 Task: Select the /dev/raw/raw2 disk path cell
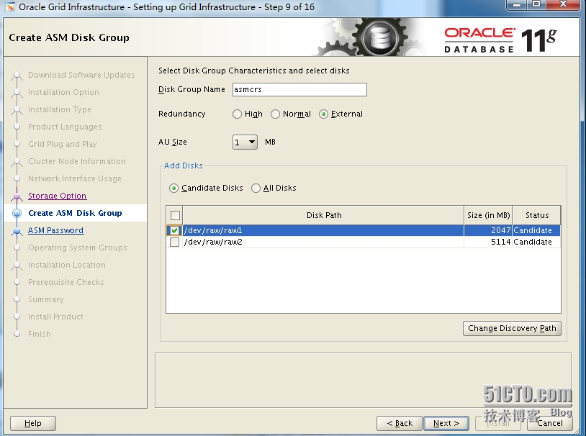coord(323,242)
